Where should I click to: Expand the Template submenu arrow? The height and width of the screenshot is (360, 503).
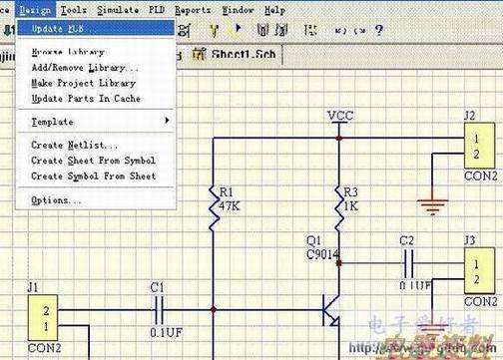pyautogui.click(x=167, y=121)
